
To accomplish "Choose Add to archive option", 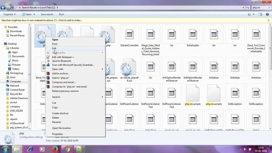I will pos(75,74).
